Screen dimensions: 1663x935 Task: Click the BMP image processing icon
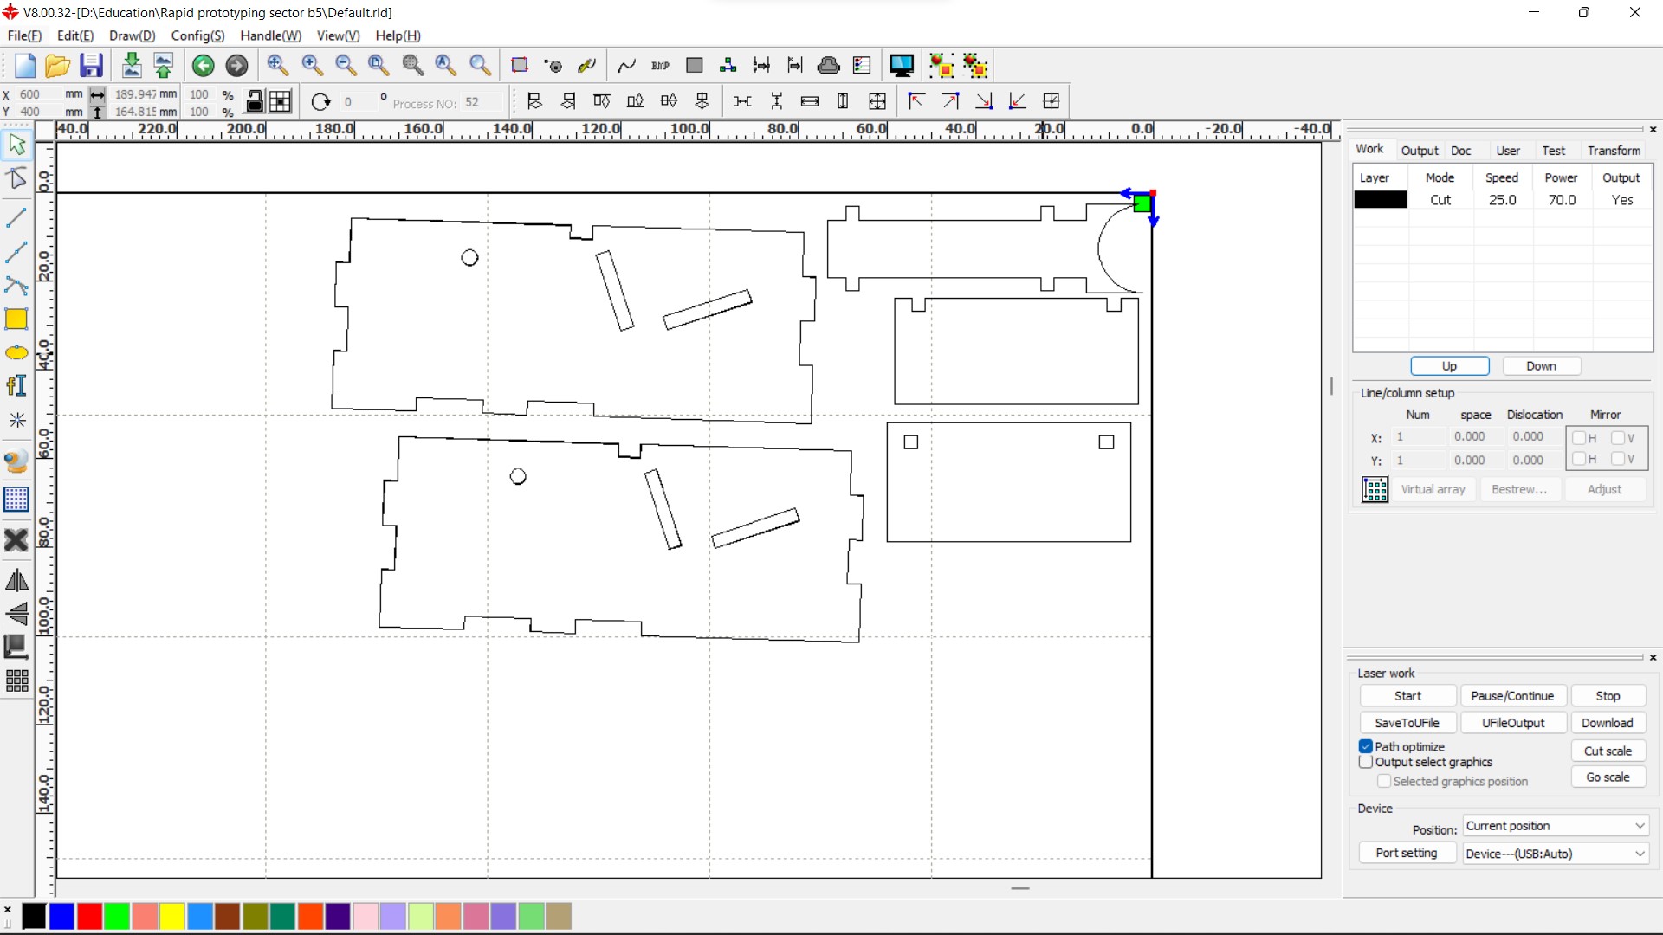(660, 66)
